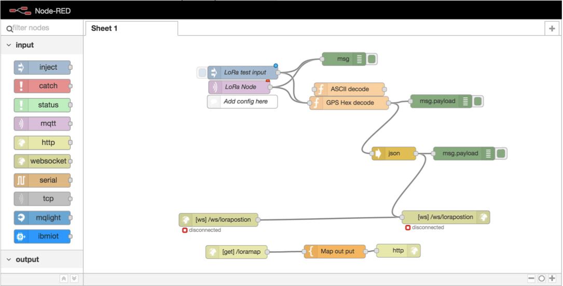Zoom in the canvas with plus button

[552, 279]
